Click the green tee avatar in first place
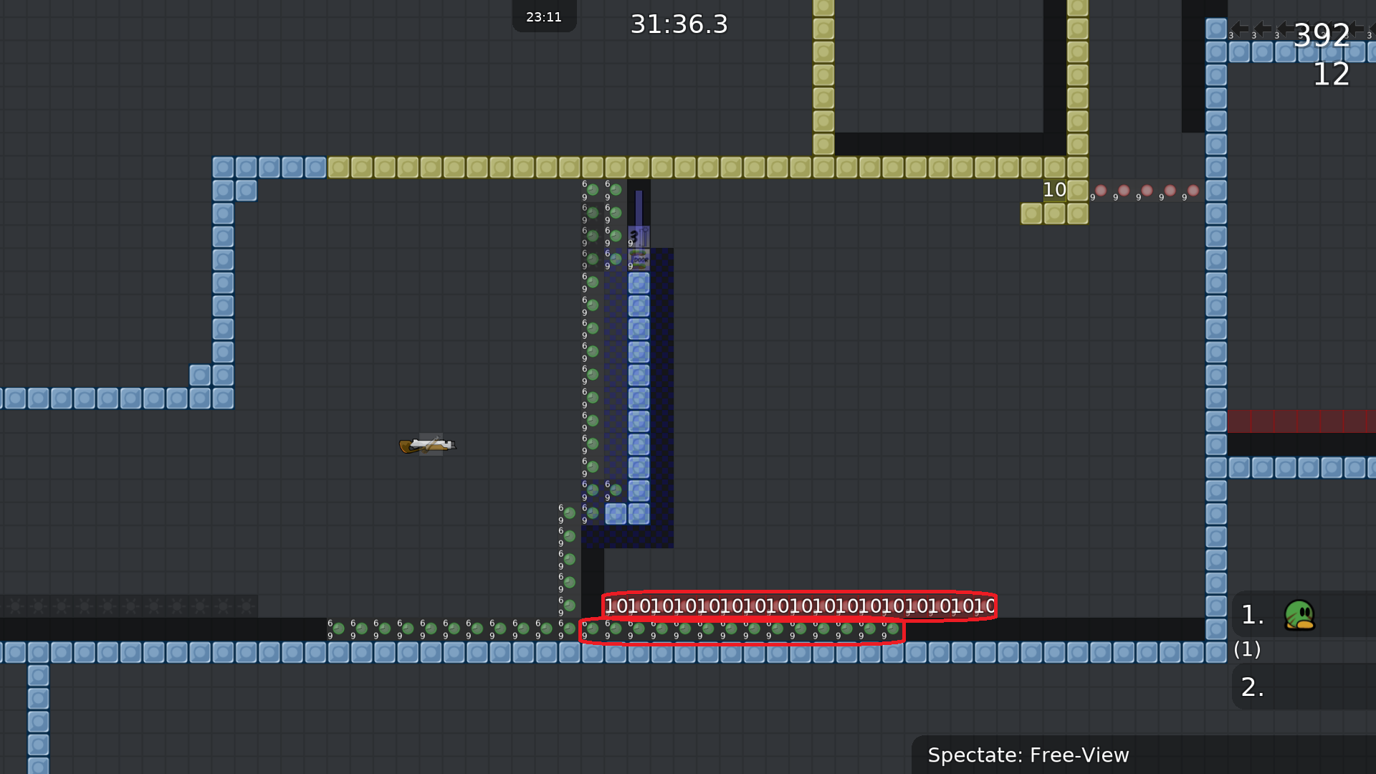The width and height of the screenshot is (1376, 774). (1301, 614)
